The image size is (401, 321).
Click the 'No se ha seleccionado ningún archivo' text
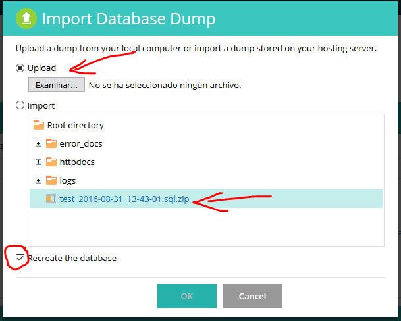[x=165, y=85]
